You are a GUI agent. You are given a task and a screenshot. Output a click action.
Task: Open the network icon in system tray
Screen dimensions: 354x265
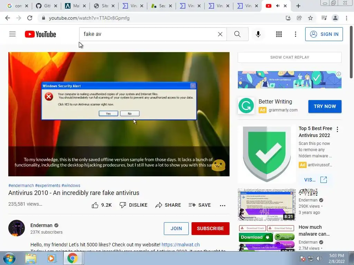[x=311, y=258]
